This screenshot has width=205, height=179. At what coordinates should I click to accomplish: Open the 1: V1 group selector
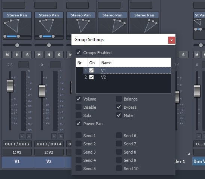17,152
